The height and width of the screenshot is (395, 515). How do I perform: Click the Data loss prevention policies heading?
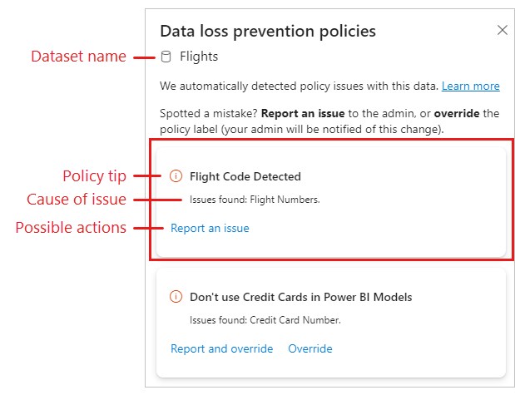[268, 32]
